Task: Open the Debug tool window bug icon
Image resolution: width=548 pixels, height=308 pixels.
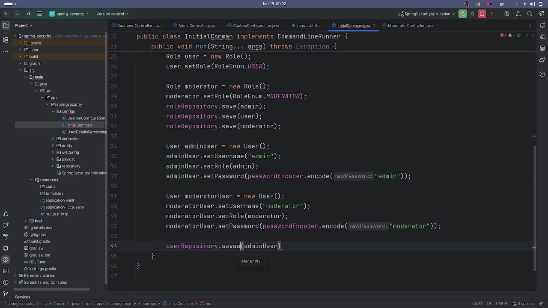Action: pyautogui.click(x=6, y=214)
